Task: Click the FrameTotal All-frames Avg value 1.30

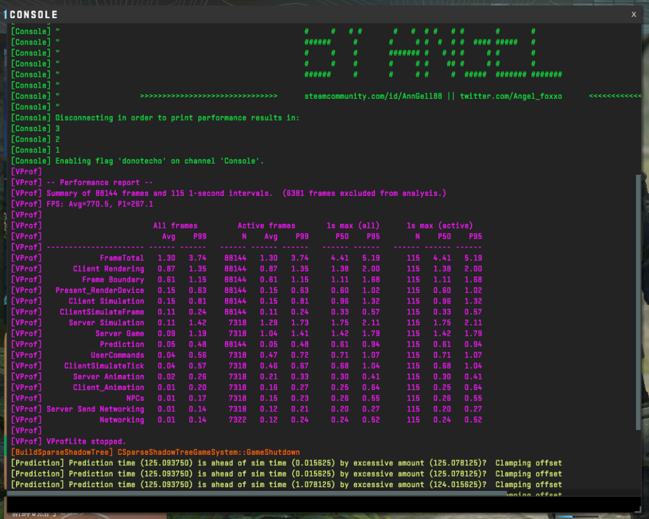Action: click(166, 258)
